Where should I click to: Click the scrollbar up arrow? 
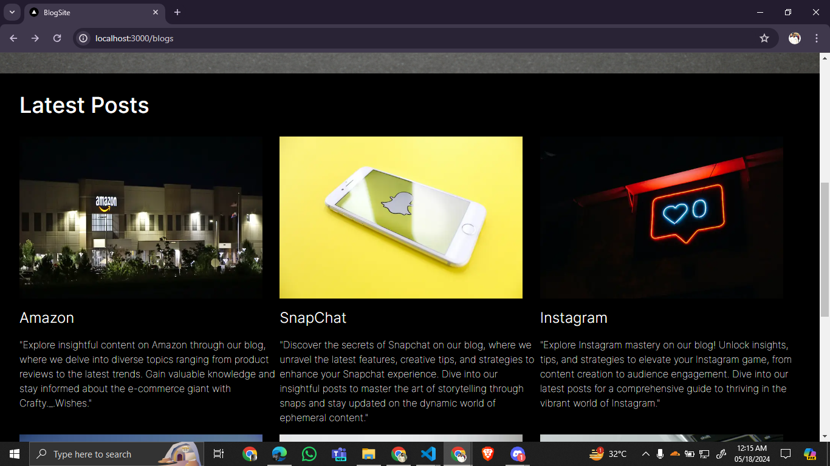[x=825, y=58]
